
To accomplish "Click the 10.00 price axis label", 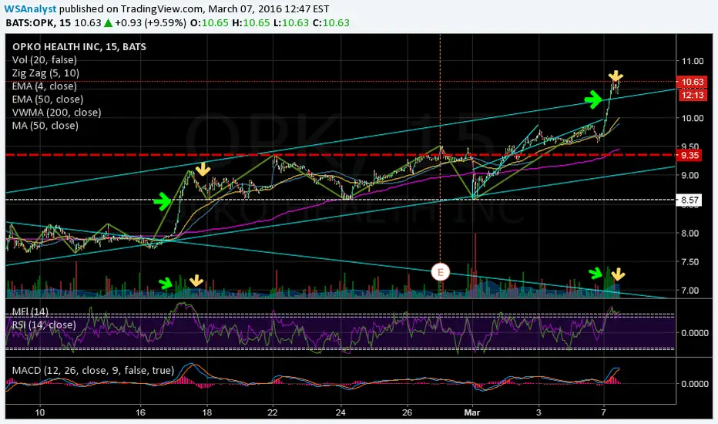I will 692,118.
